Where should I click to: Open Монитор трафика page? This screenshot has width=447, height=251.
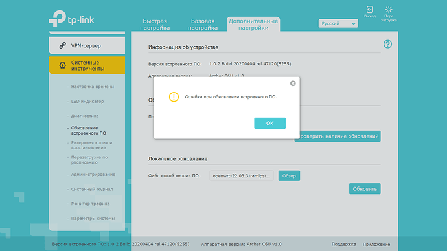90,204
